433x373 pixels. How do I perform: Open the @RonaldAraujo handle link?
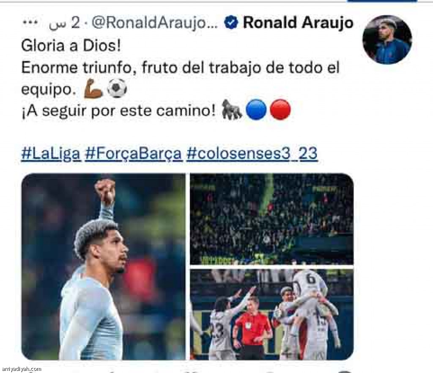coord(155,23)
